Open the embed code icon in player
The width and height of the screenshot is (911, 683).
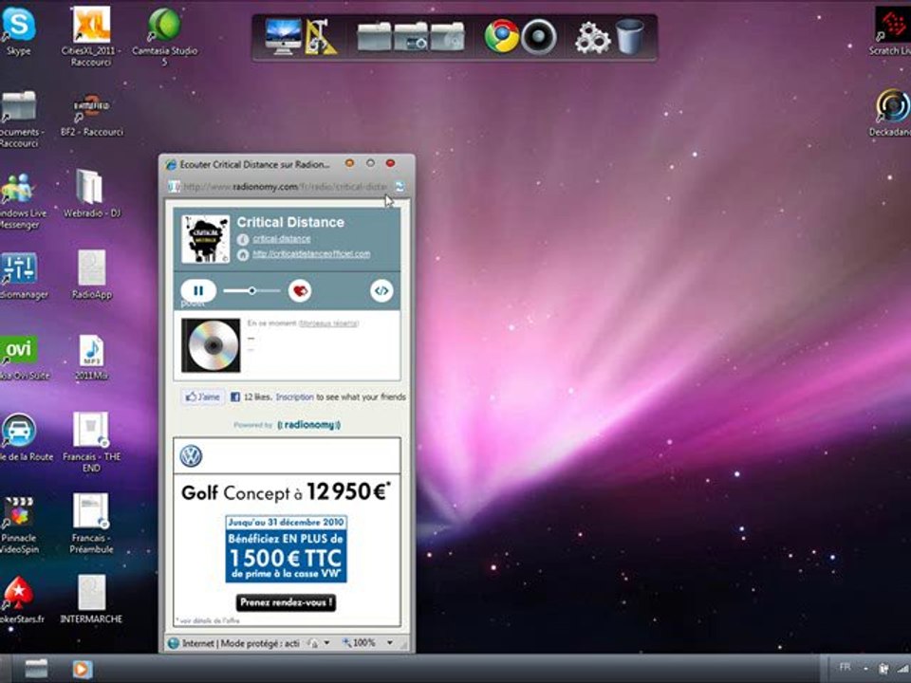[x=381, y=290]
